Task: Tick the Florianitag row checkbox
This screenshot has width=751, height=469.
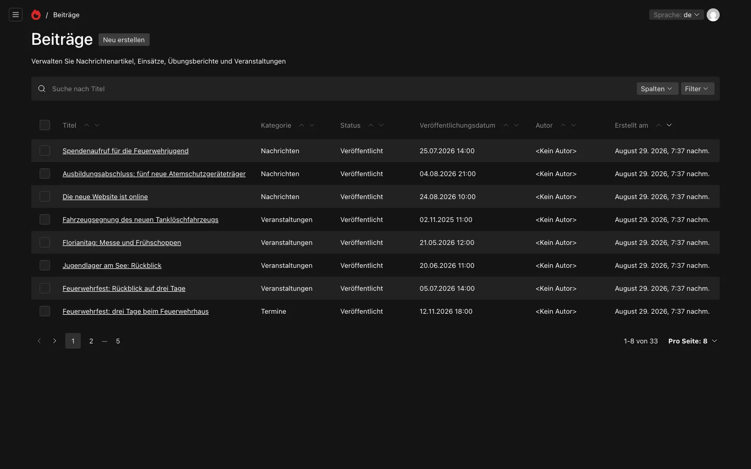Action: (45, 242)
